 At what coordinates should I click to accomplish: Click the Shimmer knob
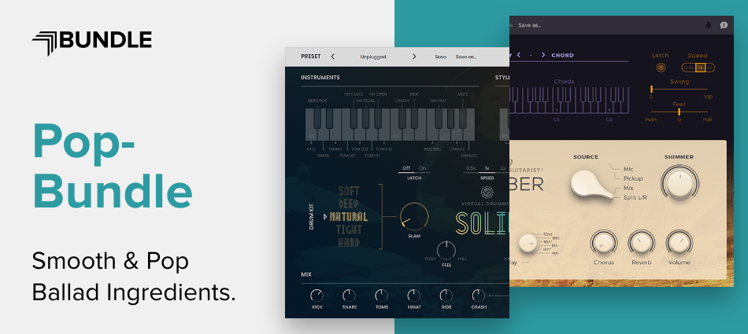click(679, 183)
